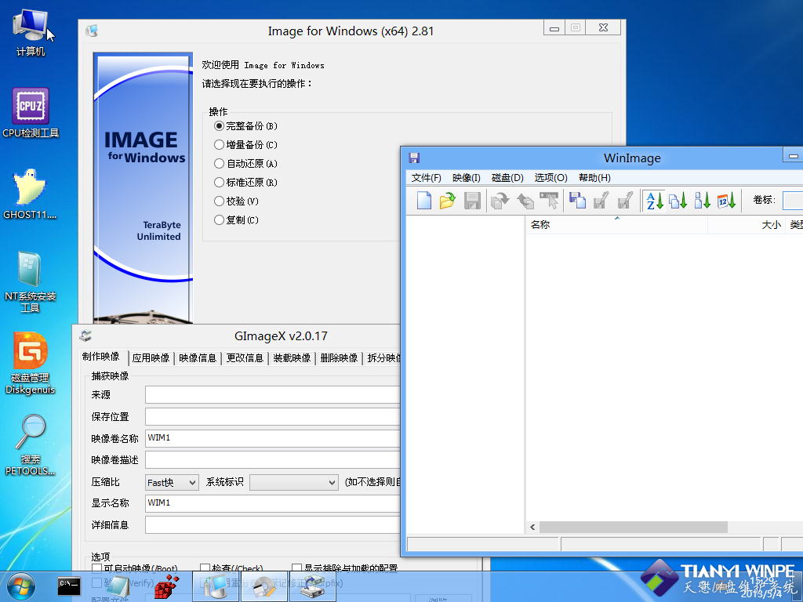Click the WinImage horizontal scrollbar thumb
803x602 pixels.
point(634,528)
